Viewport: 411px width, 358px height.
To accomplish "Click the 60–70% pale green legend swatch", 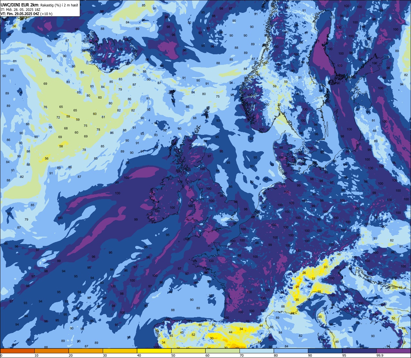I will coord(223,351).
